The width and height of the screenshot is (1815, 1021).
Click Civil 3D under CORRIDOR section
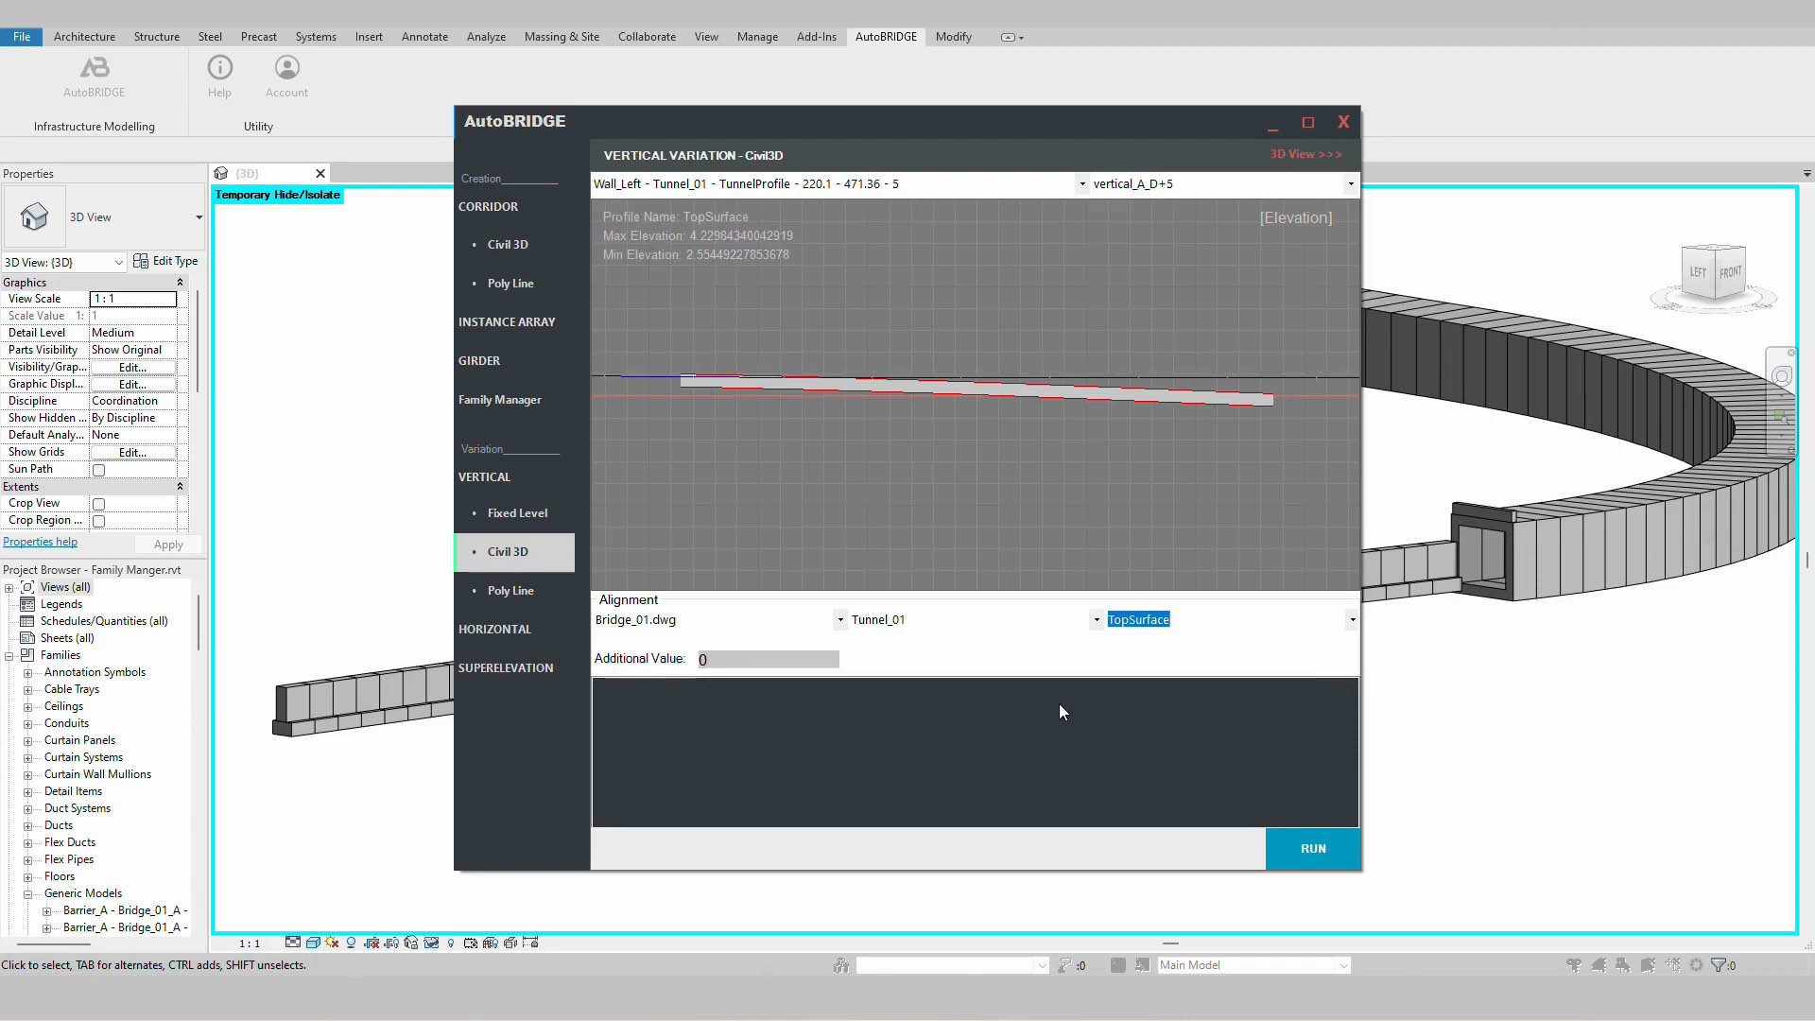pos(508,244)
